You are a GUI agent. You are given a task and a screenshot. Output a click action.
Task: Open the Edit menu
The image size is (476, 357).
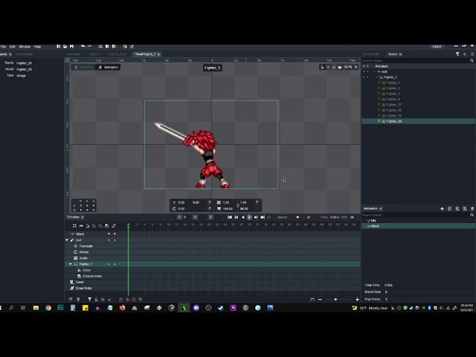(x=13, y=46)
